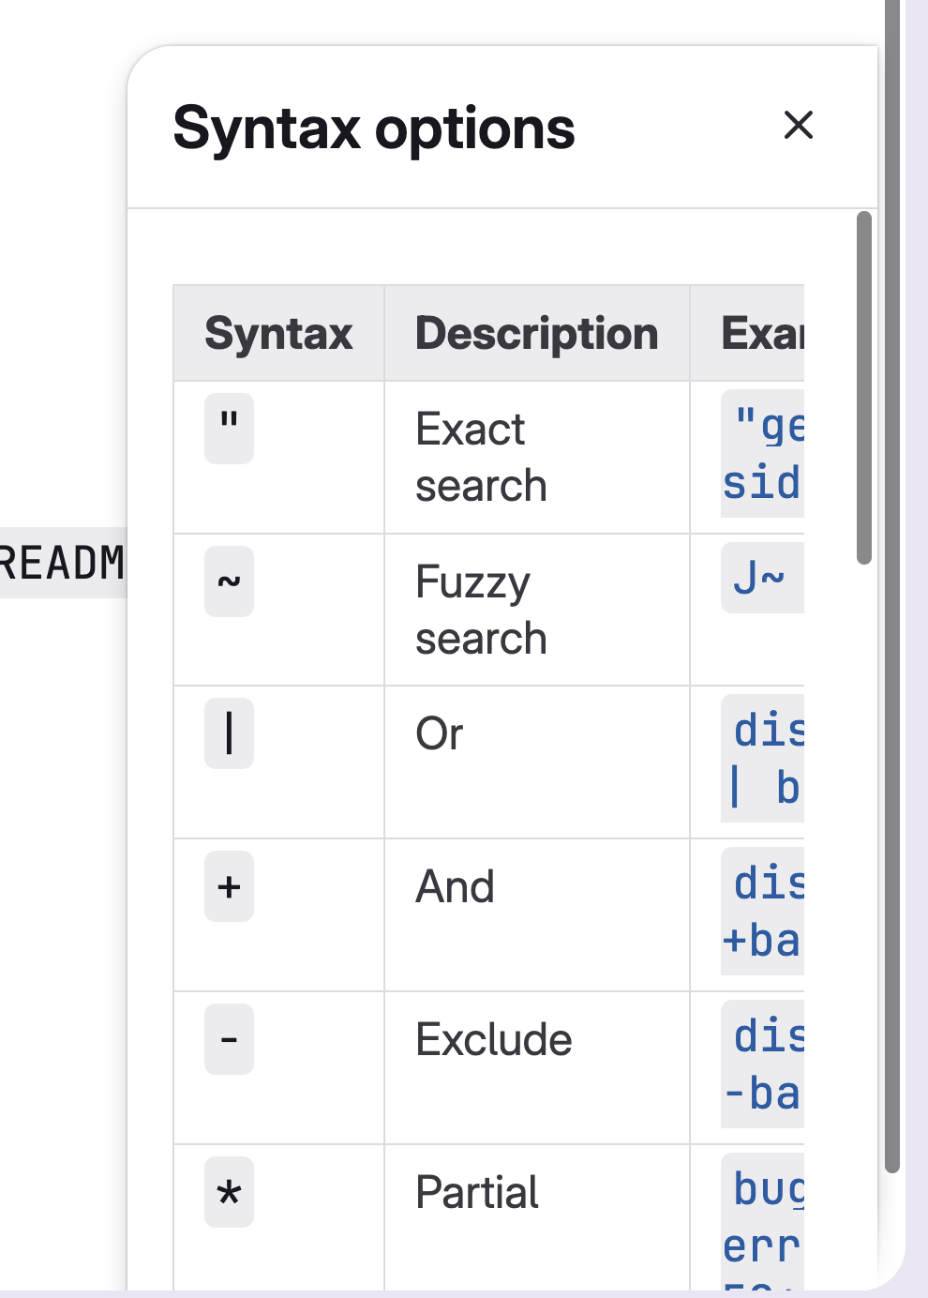Viewport: 928px width, 1298px height.
Task: Click the dialog's inner vertical scrollbar thumb
Action: [x=864, y=387]
